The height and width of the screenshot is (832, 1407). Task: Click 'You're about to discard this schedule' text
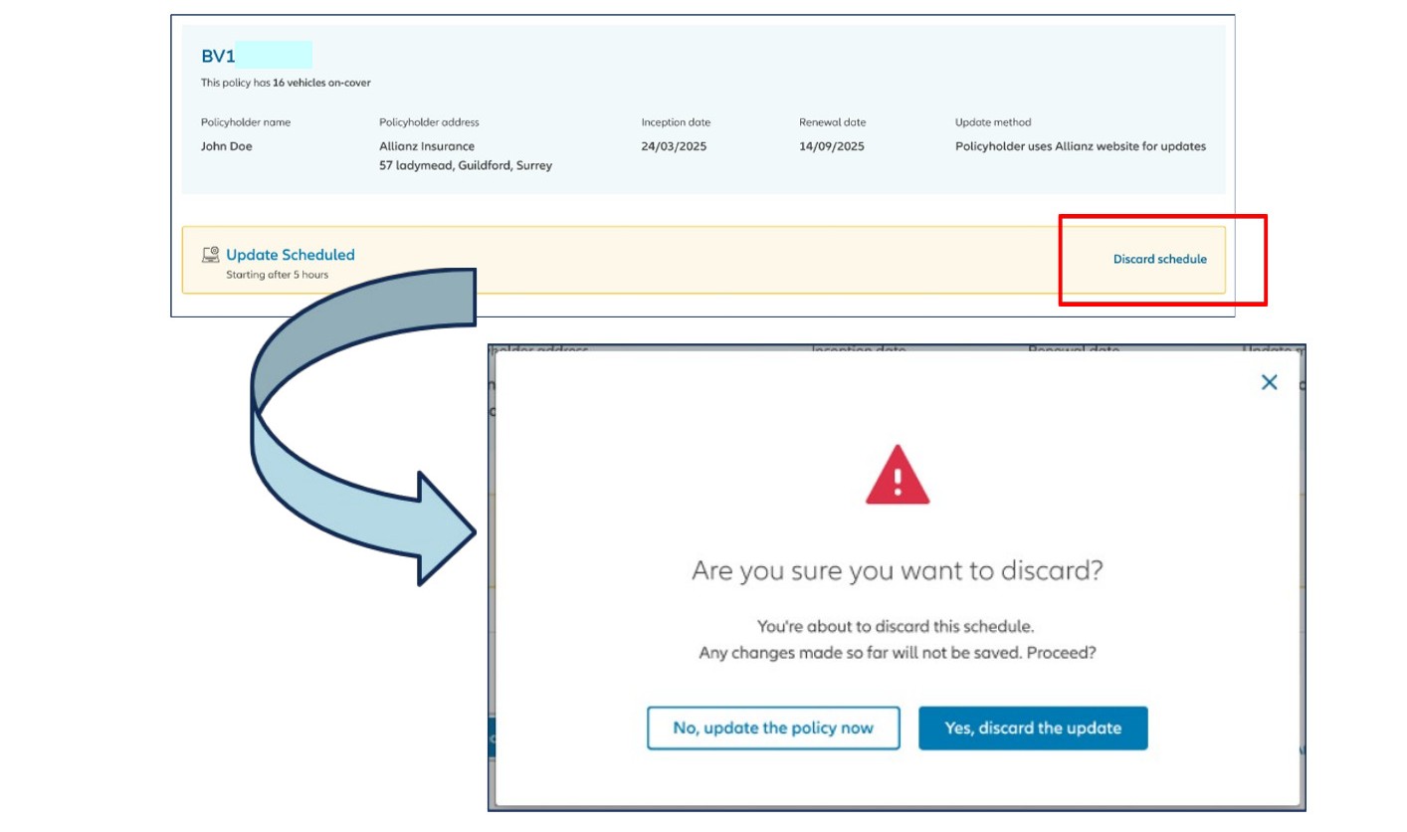[x=897, y=627]
